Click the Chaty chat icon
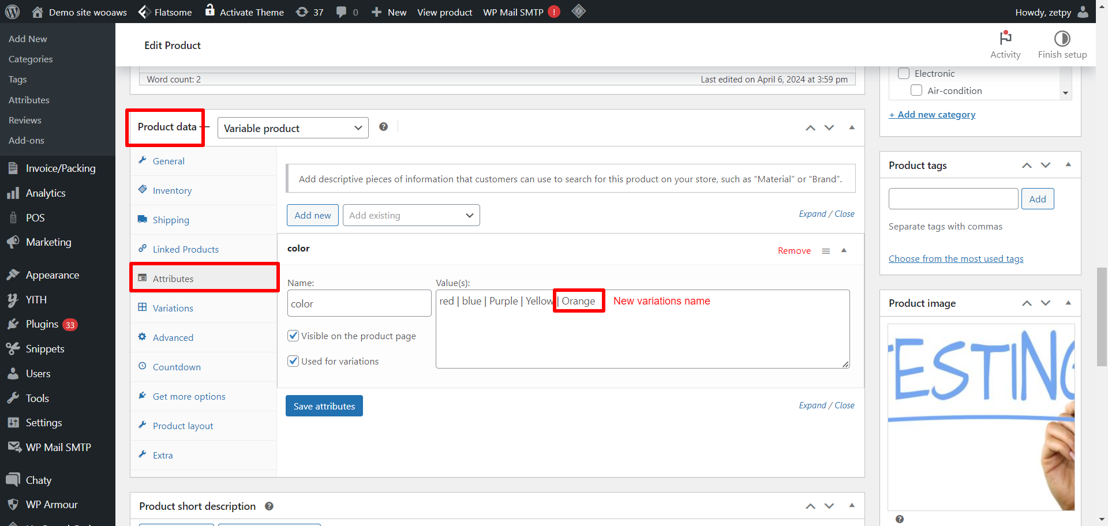The height and width of the screenshot is (526, 1108). tap(13, 480)
